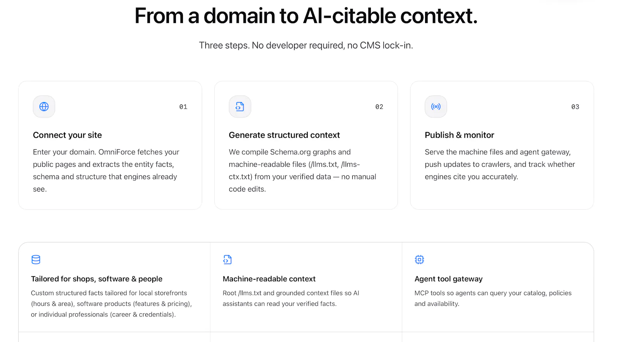Click the Root /llms.txt description paragraph
The height and width of the screenshot is (342, 620).
click(291, 298)
